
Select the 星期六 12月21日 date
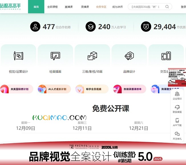139,126
